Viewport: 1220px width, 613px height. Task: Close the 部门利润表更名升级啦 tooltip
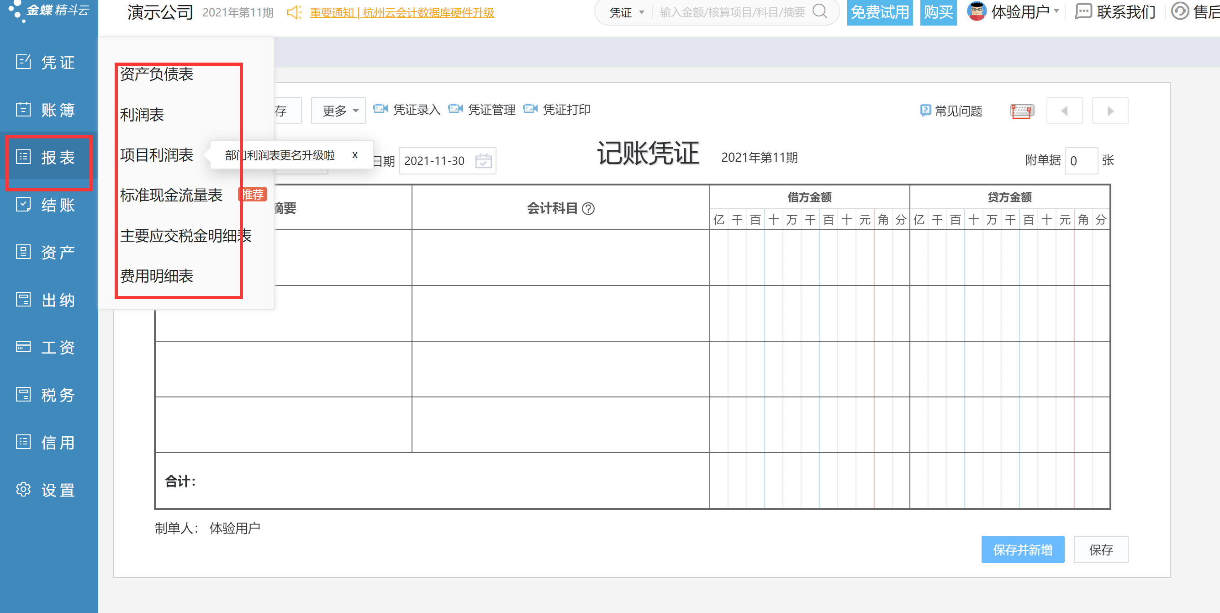(x=355, y=155)
